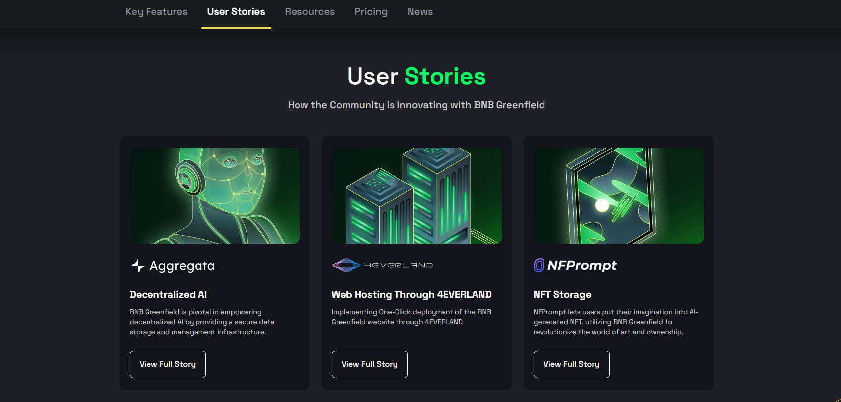This screenshot has height=402, width=841.
Task: Click the NFT picture frame illustration
Action: tap(619, 196)
